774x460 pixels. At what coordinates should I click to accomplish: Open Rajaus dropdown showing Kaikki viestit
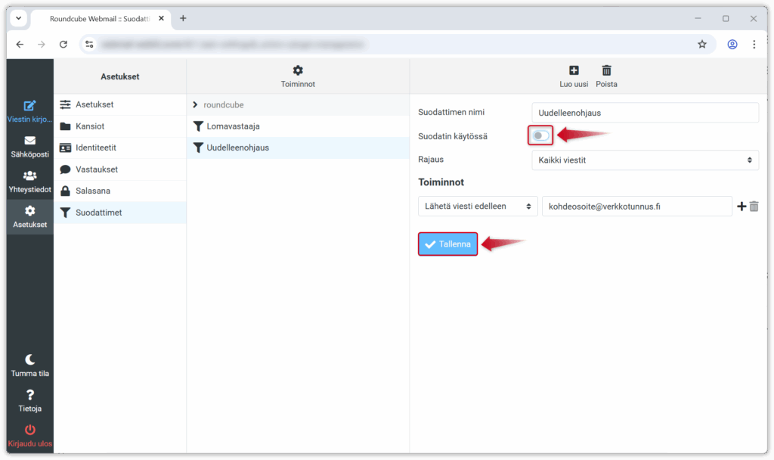coord(645,160)
